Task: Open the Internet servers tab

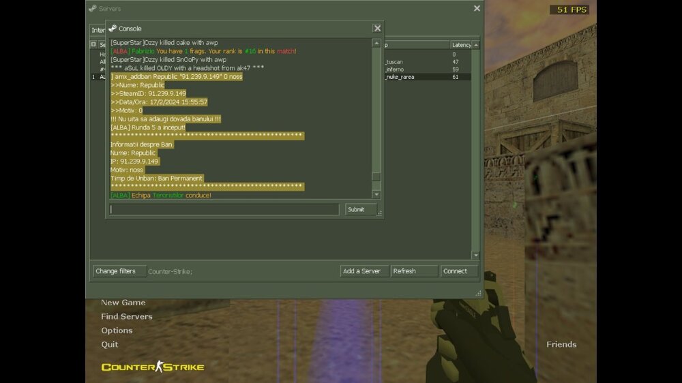Action: [98, 30]
